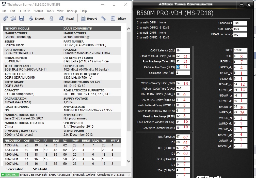Click the FSB : DRAM ratio field
This screenshot has width=256, height=178.
click(240, 29)
